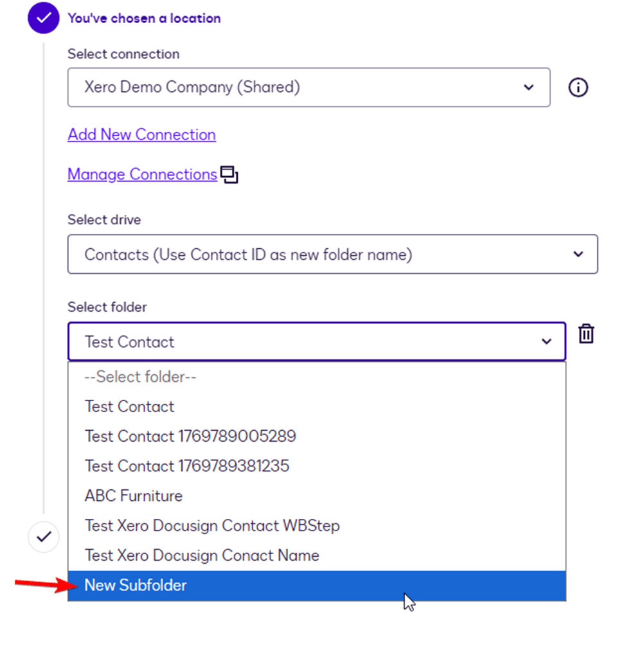Click the info icon beside the connection dropdown

(x=578, y=87)
